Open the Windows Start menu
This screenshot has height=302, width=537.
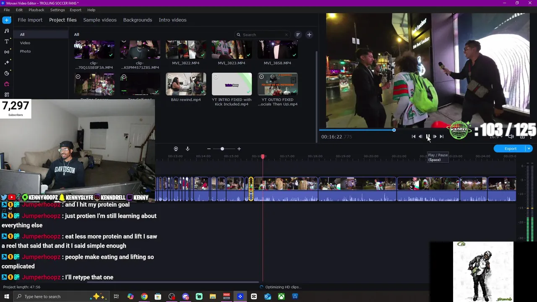click(7, 297)
